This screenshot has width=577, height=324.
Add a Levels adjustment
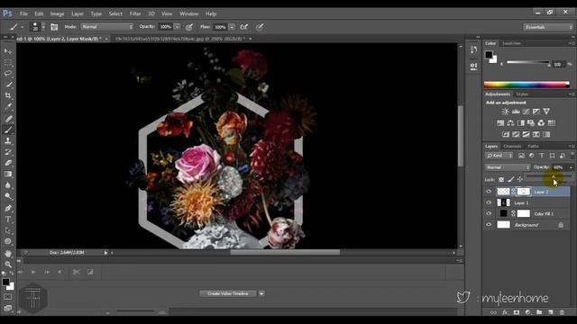coord(516,112)
